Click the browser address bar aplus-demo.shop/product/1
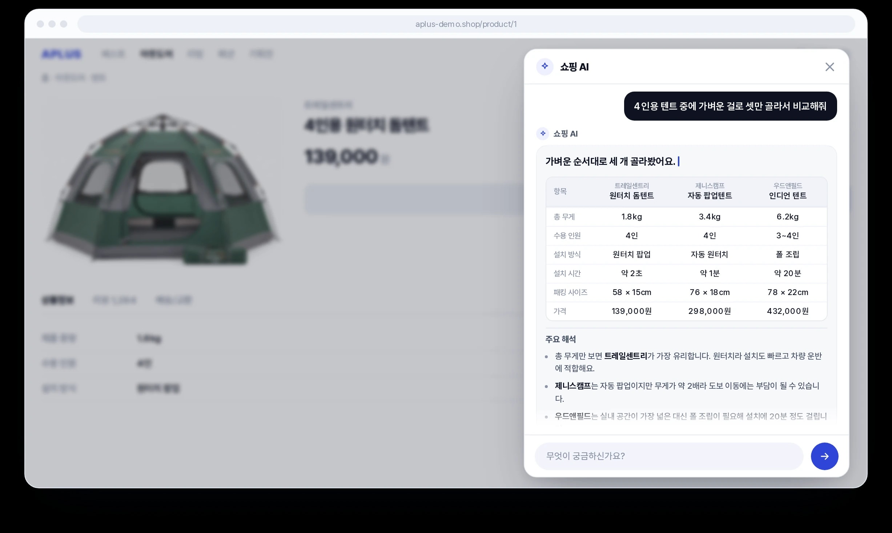This screenshot has height=533, width=892. (466, 24)
